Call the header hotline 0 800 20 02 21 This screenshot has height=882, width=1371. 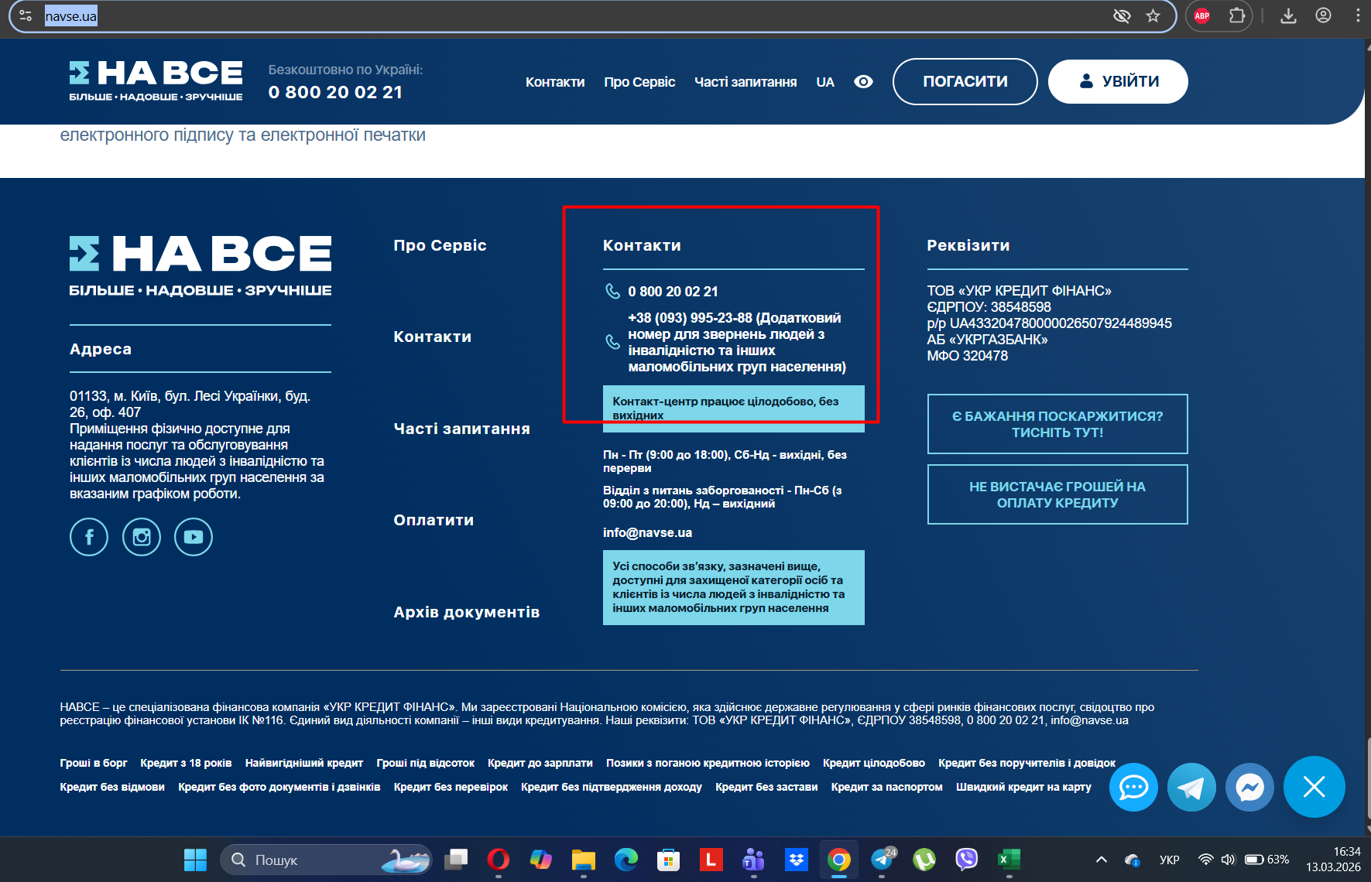(335, 92)
